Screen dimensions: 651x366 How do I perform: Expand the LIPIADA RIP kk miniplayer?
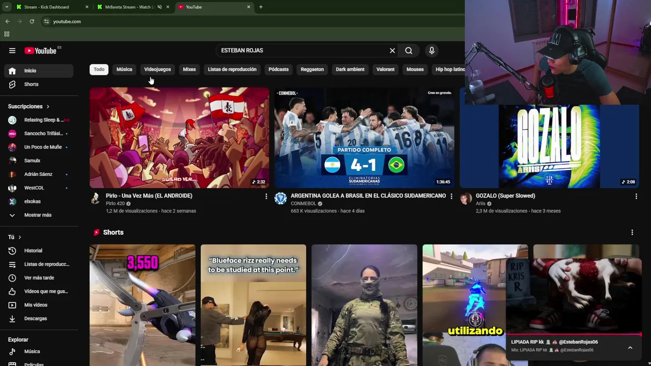(x=630, y=348)
